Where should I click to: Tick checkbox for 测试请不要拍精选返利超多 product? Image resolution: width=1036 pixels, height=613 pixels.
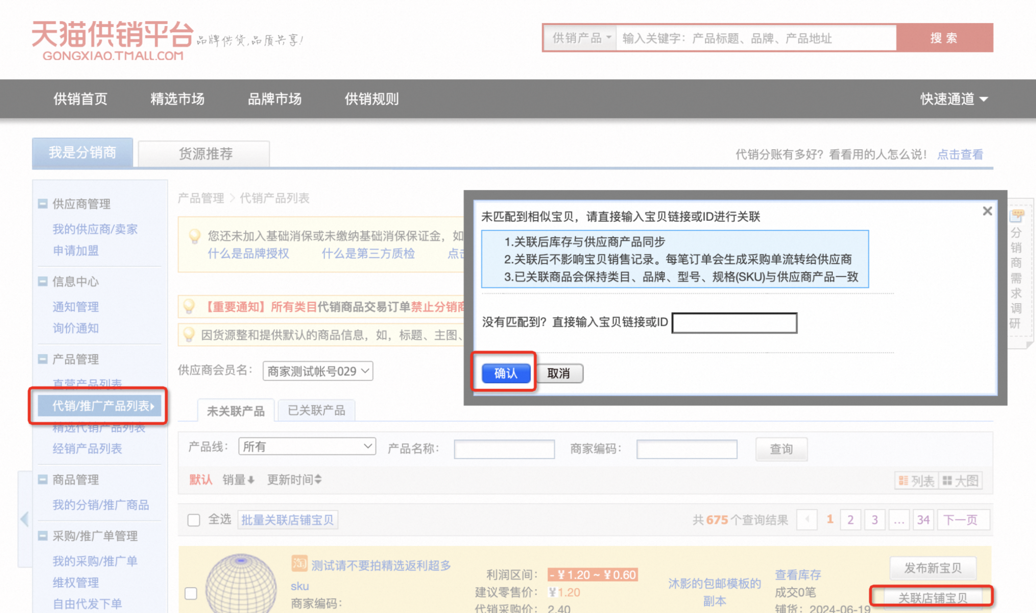pyautogui.click(x=191, y=593)
